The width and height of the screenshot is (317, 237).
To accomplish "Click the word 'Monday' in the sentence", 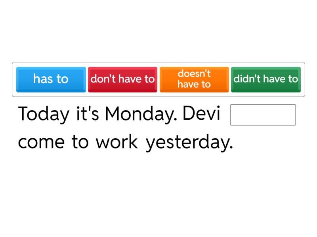I will point(140,115).
